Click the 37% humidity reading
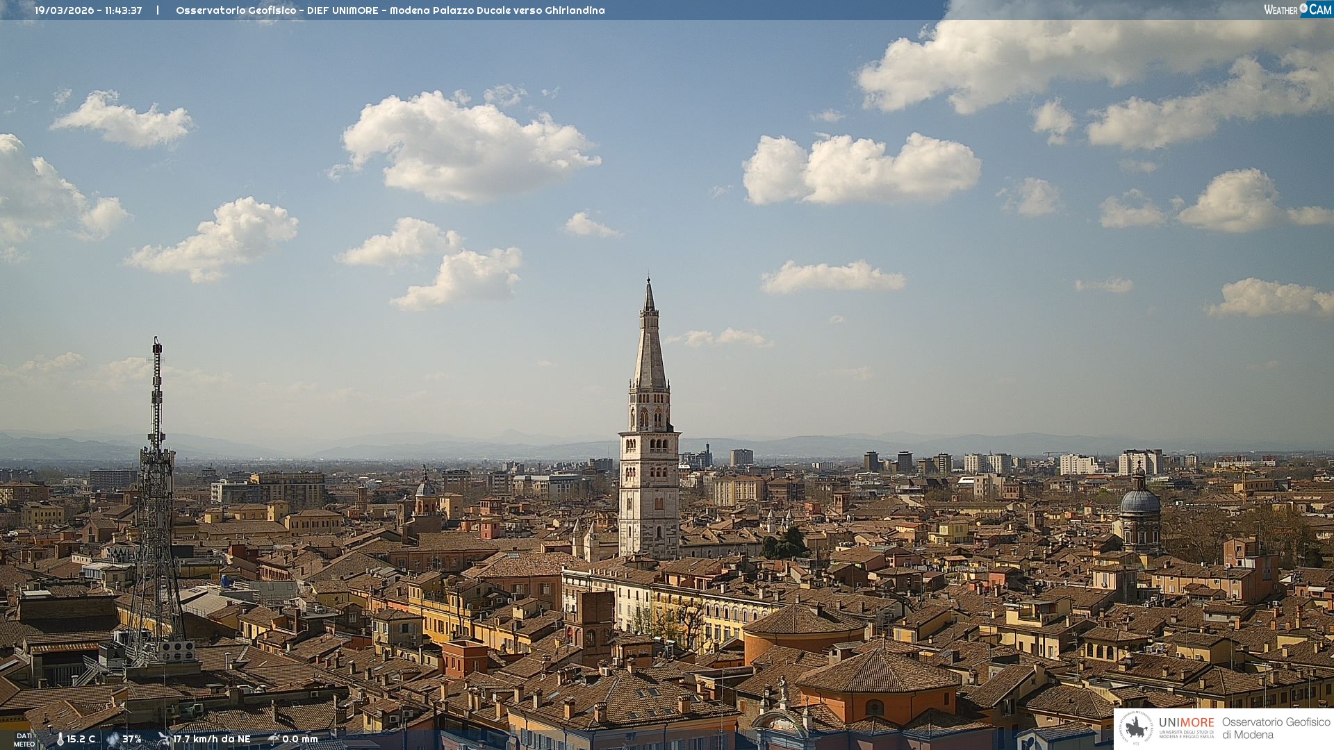This screenshot has width=1334, height=750. (x=132, y=740)
